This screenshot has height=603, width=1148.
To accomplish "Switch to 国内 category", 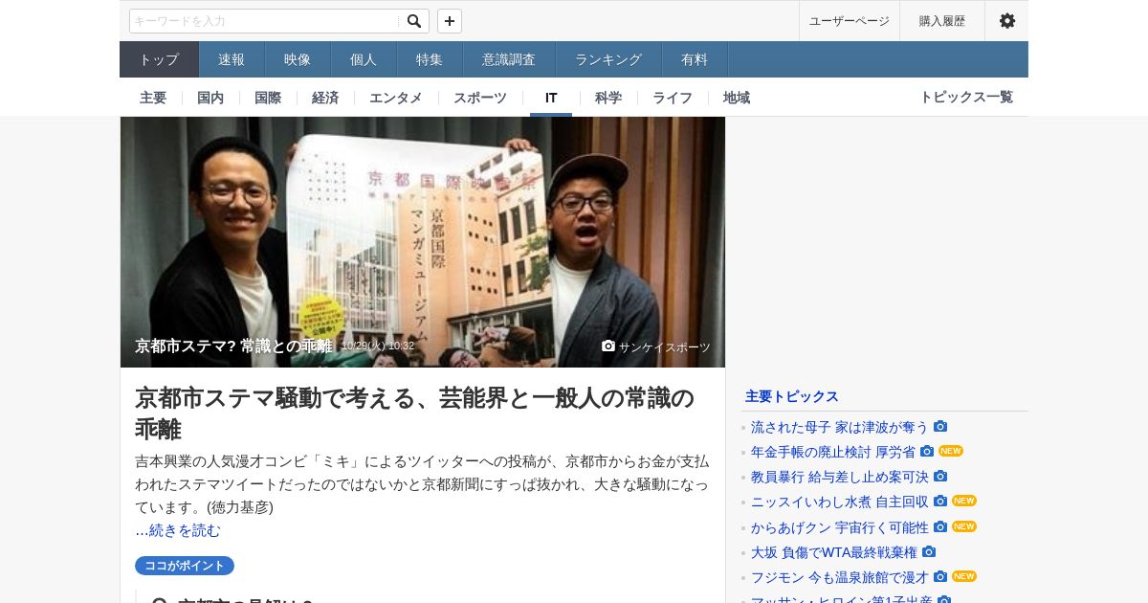I will (x=210, y=98).
